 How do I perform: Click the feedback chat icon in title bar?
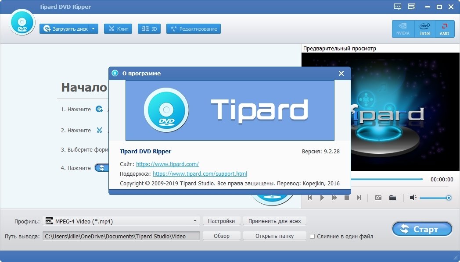(x=398, y=7)
